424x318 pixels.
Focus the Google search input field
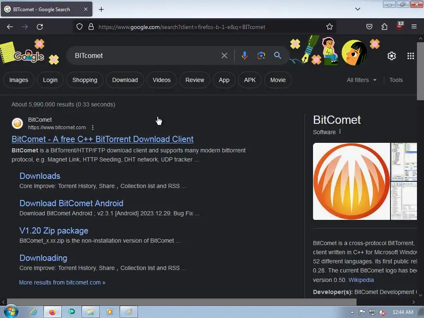coord(146,56)
